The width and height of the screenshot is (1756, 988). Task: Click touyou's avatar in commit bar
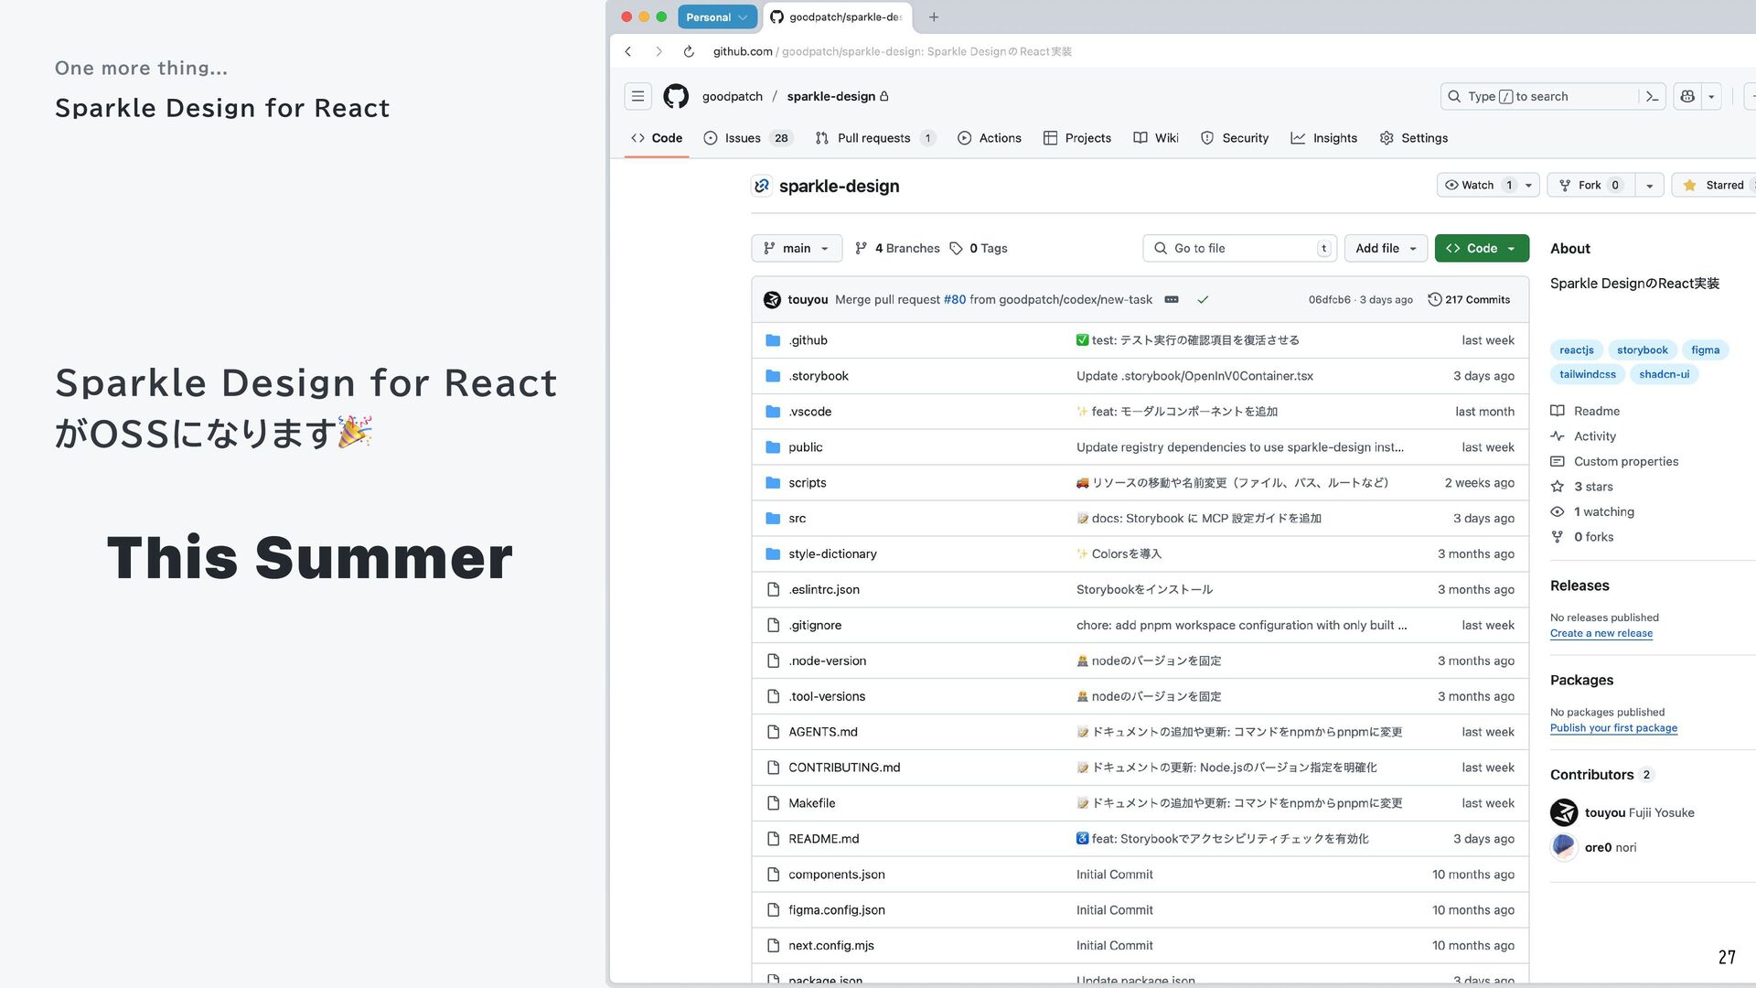click(x=772, y=299)
